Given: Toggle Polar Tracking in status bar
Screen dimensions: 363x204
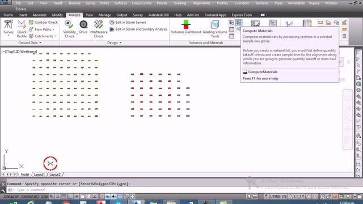Looking at the screenshot, I should pyautogui.click(x=77, y=197).
